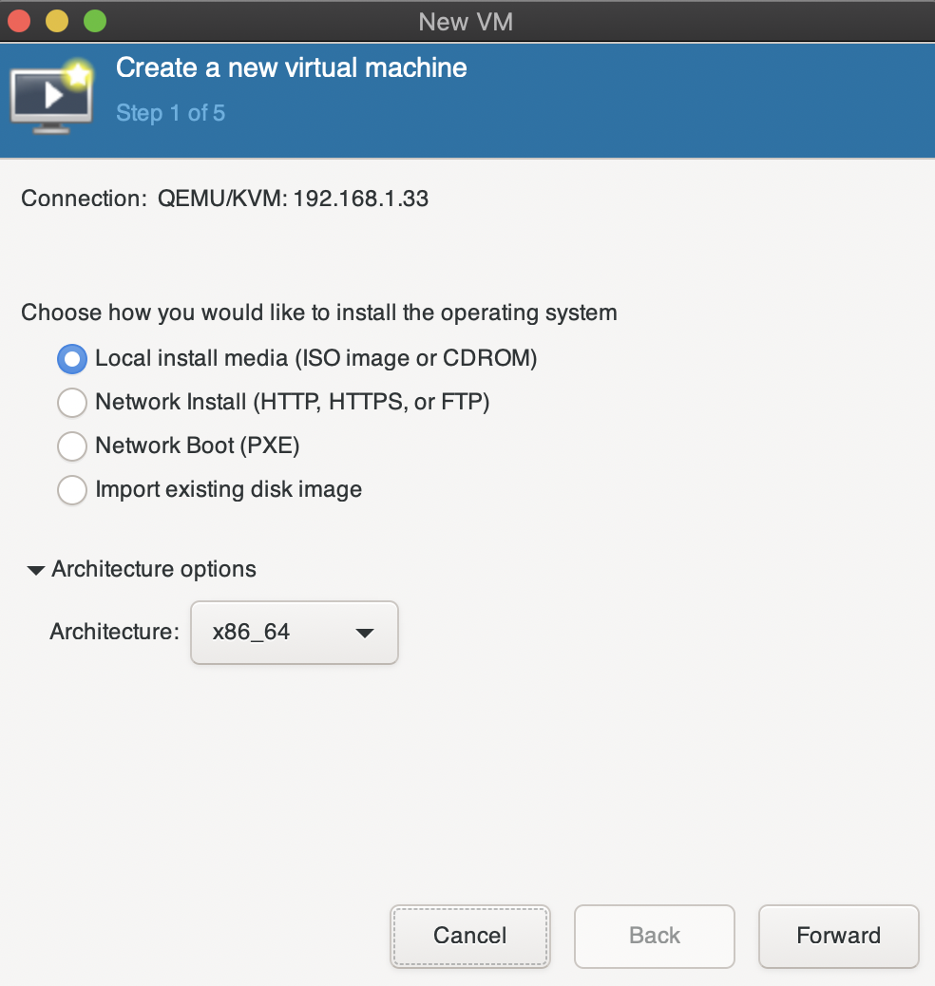Select Network Boot (PXE) option

[71, 446]
